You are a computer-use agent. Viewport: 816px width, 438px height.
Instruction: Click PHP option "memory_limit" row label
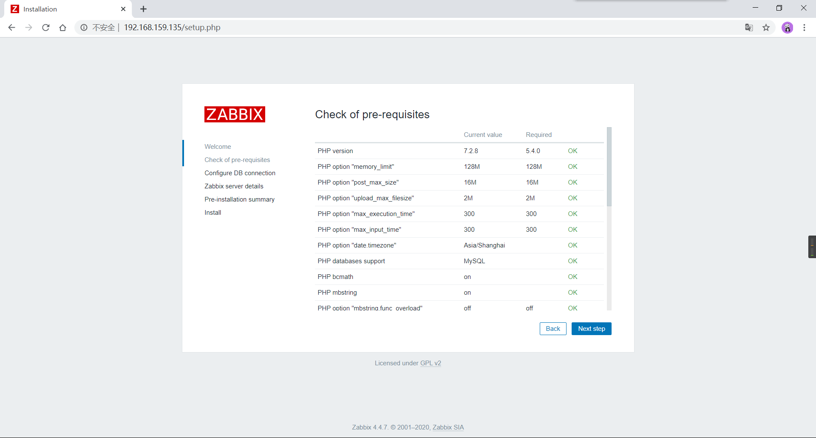tap(356, 167)
